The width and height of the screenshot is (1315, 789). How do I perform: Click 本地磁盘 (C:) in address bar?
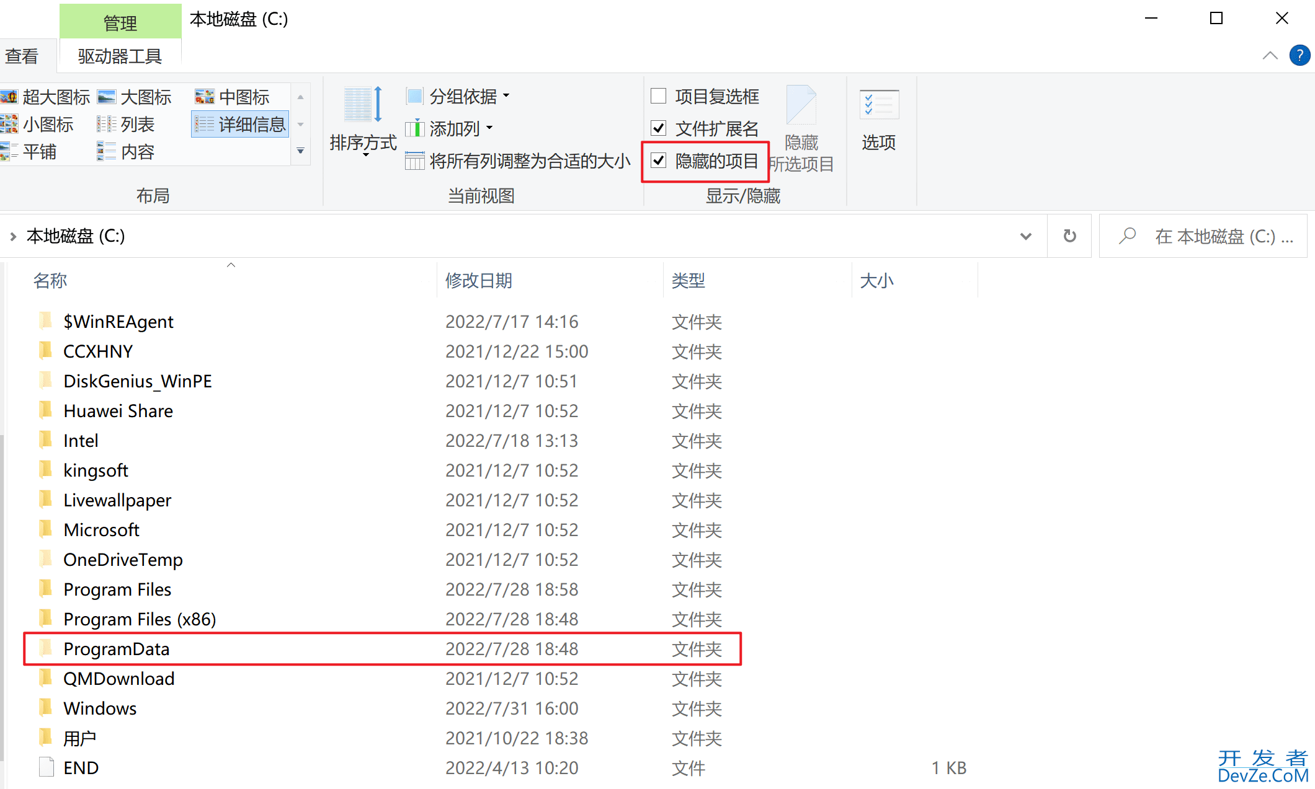click(76, 236)
